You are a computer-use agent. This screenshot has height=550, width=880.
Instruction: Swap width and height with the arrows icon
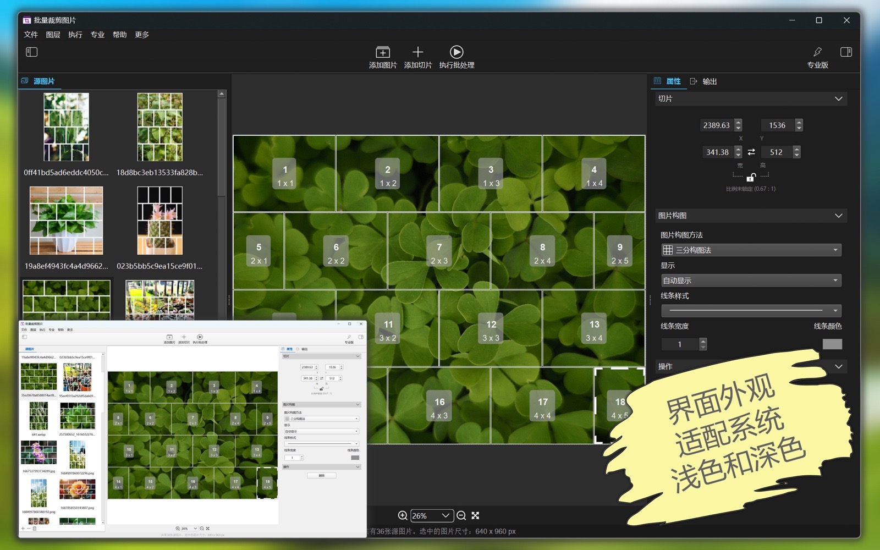click(751, 152)
